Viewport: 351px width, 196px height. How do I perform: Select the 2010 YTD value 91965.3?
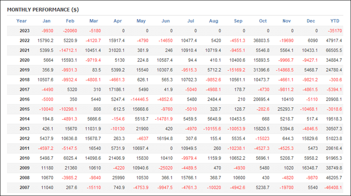pos(334,158)
